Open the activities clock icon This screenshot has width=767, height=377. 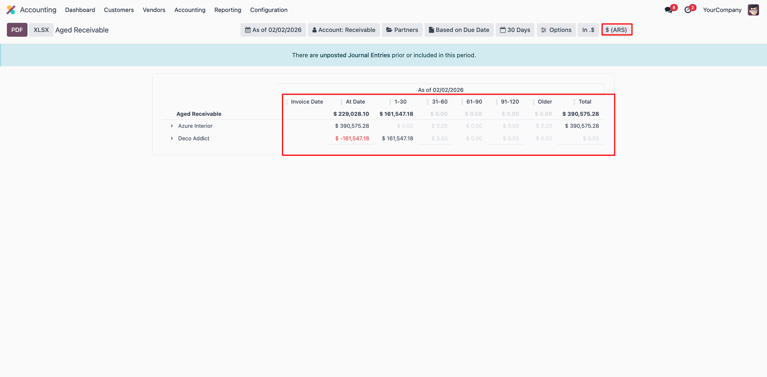click(x=688, y=10)
